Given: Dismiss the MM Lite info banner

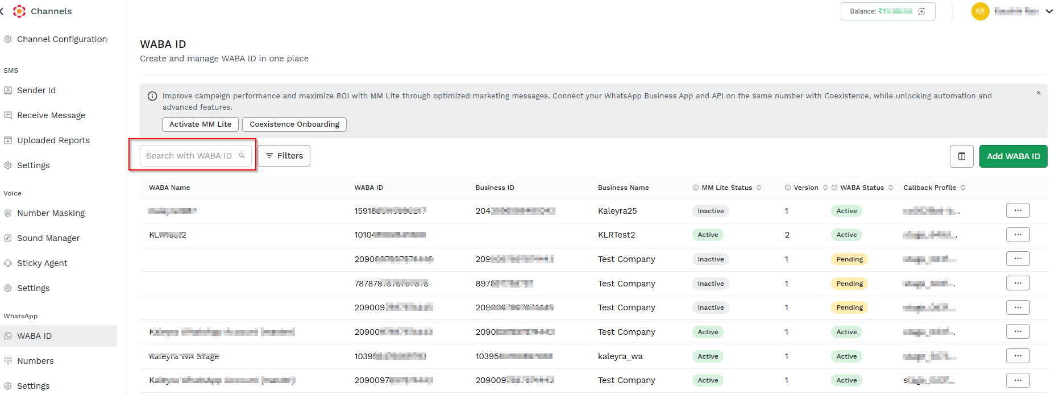Looking at the screenshot, I should pos(1038,93).
